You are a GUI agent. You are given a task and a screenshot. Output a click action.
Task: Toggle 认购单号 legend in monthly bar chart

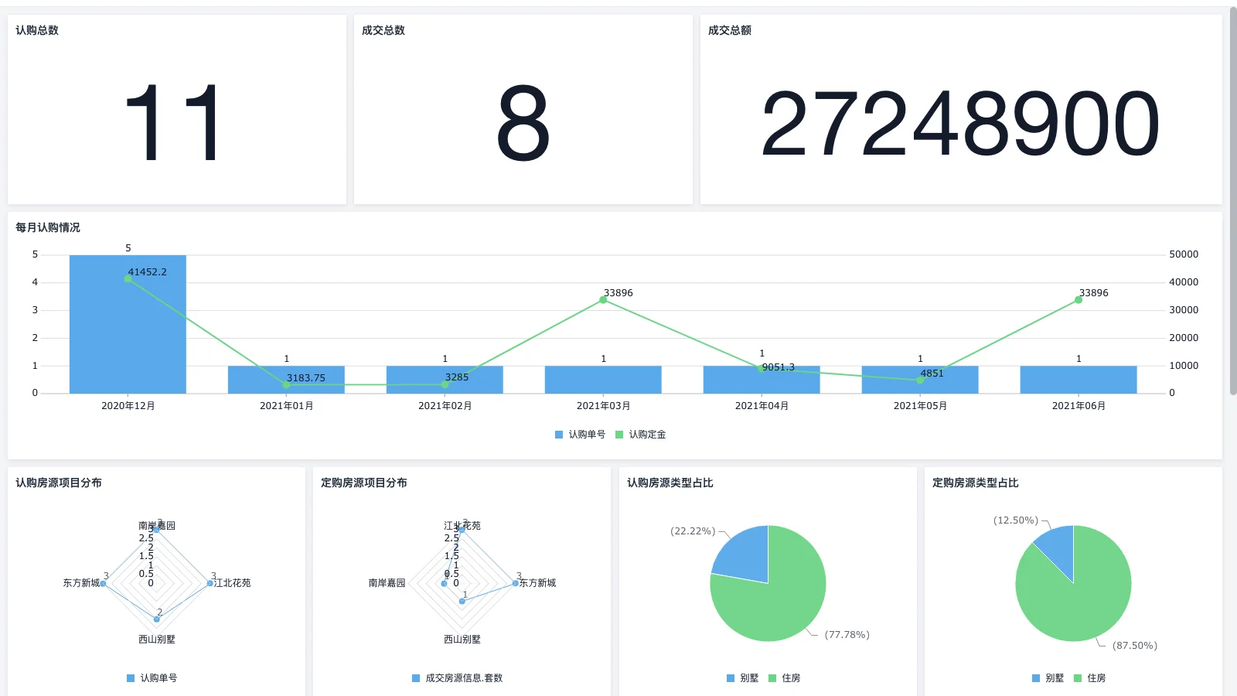pos(580,435)
